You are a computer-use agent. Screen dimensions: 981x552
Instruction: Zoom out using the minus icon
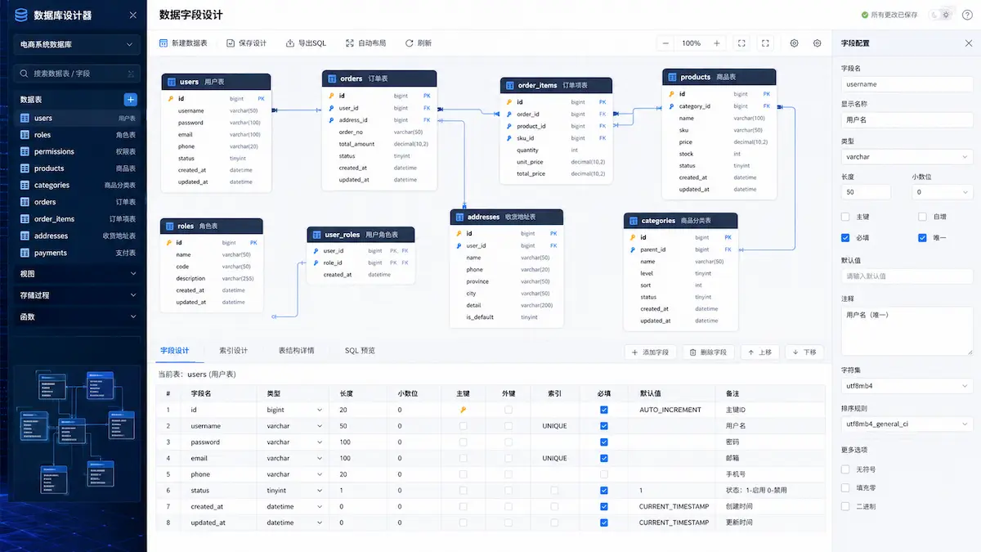(665, 43)
